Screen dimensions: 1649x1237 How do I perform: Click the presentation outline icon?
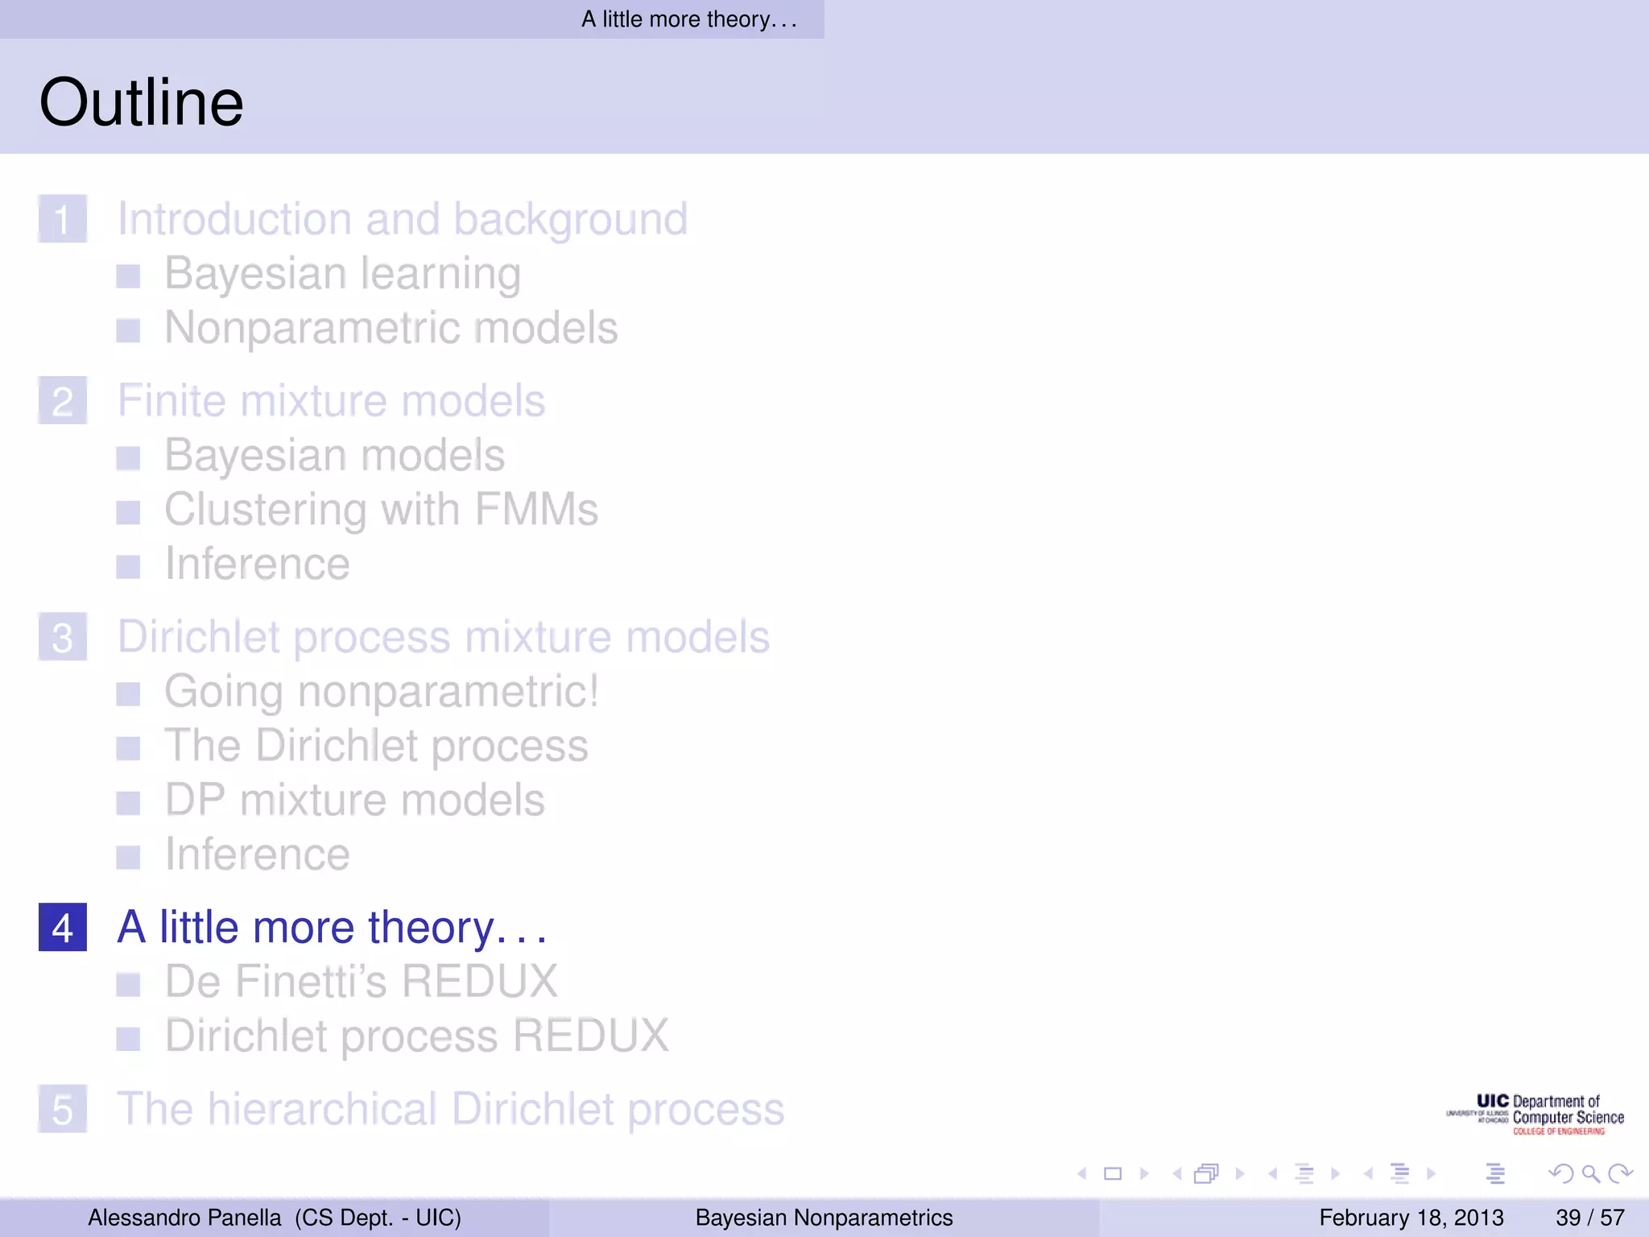click(x=1495, y=1173)
